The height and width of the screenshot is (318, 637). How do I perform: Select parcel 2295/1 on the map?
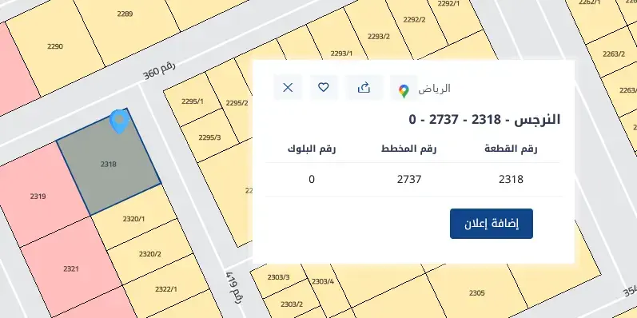(x=193, y=101)
